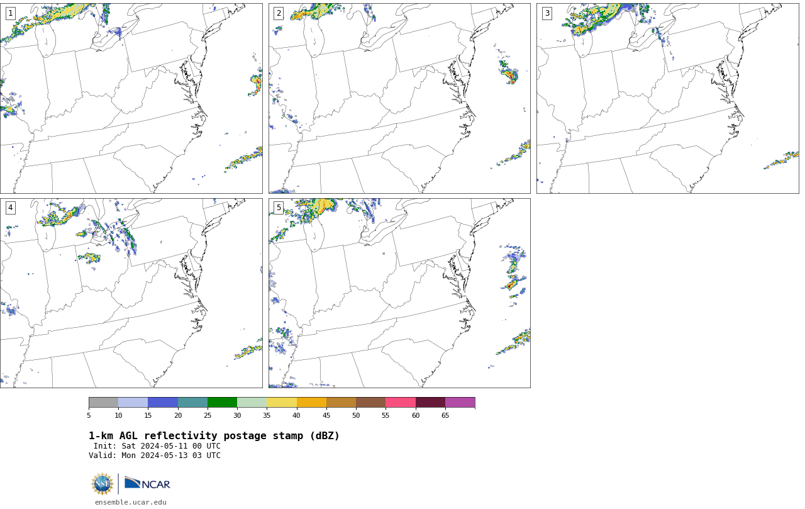Click the panel number label 1

tap(11, 13)
